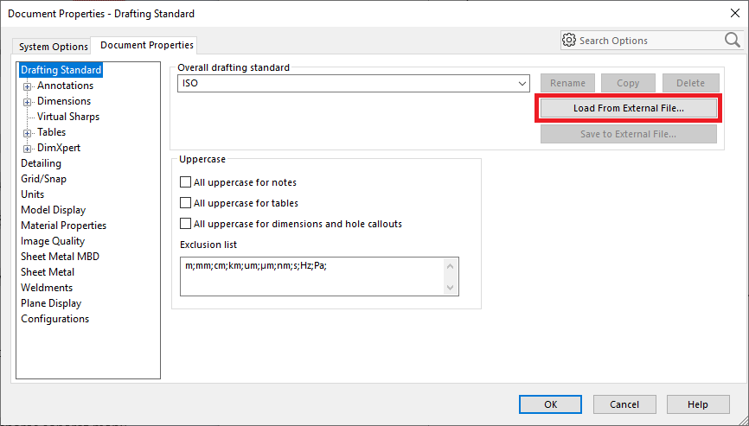Click the Cancel button
This screenshot has height=426, width=749.
624,404
